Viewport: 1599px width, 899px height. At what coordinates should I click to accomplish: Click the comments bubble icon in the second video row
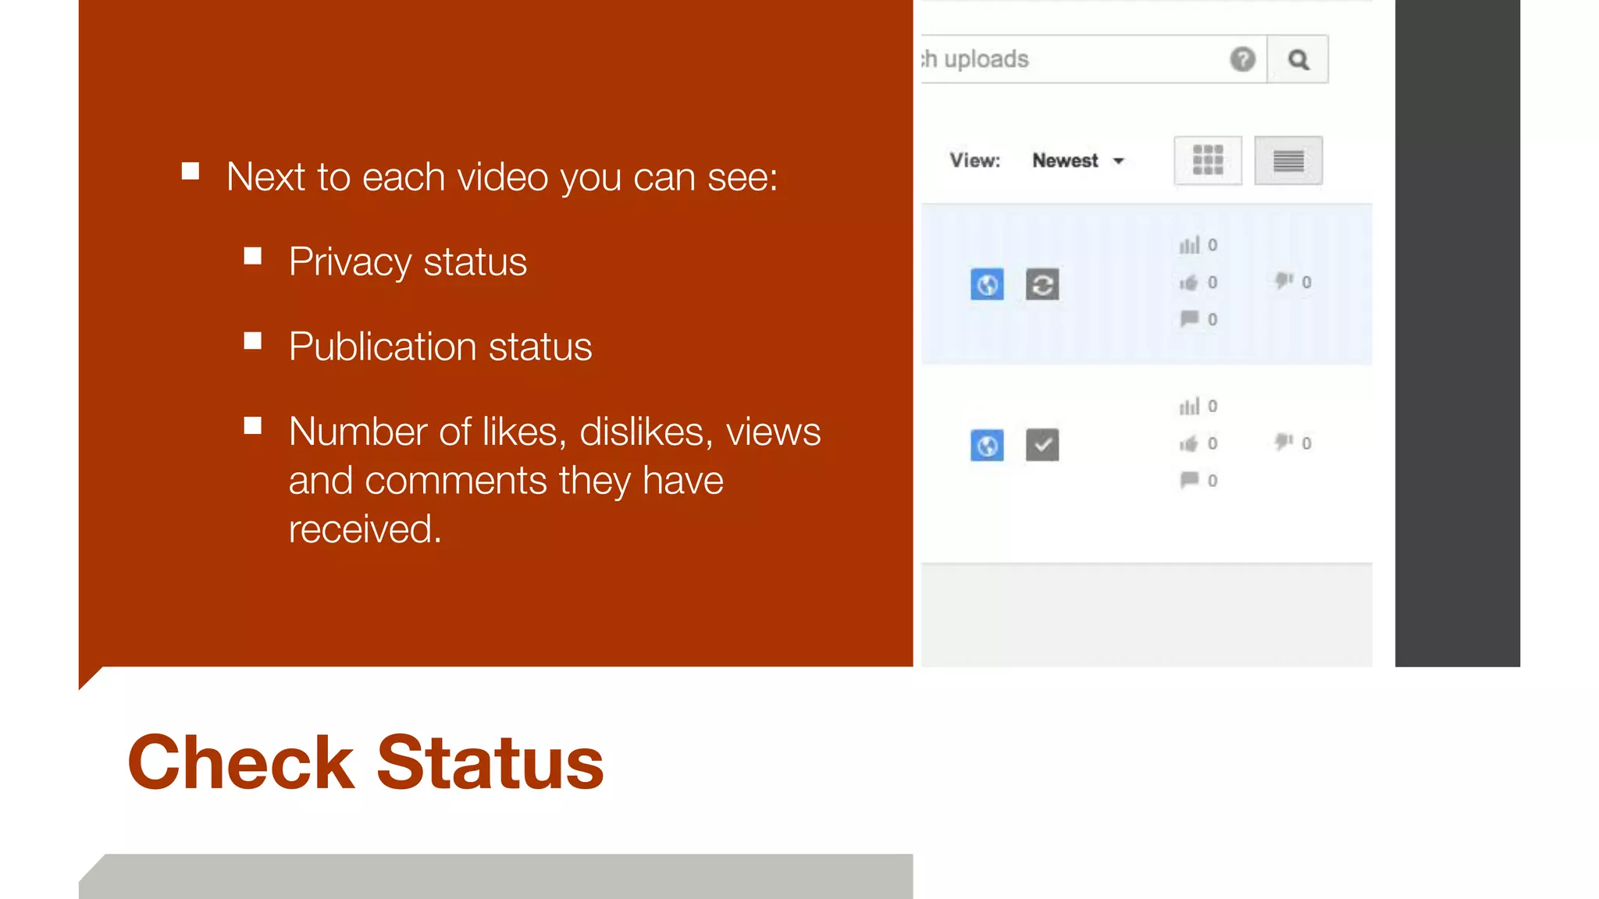pos(1189,479)
